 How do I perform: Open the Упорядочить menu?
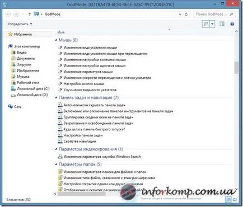click(x=20, y=24)
